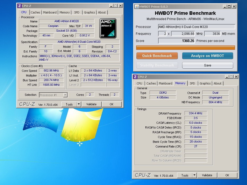Click OK in CPU-Z CPU window
Image resolution: width=247 pixels, height=185 pixels.
(111, 104)
